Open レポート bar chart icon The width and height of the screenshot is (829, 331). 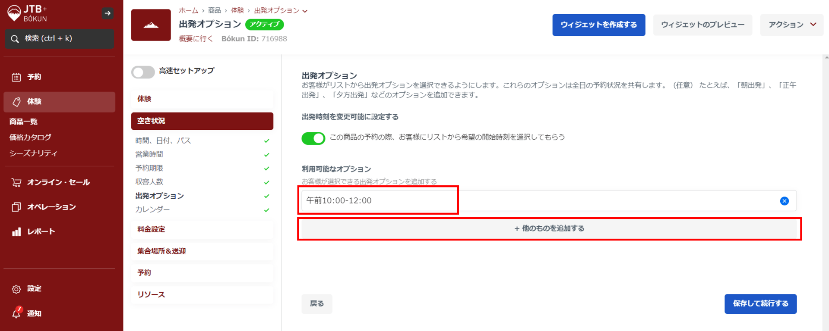click(x=16, y=232)
